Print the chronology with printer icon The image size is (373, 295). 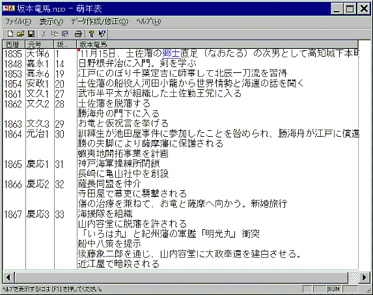click(78, 34)
